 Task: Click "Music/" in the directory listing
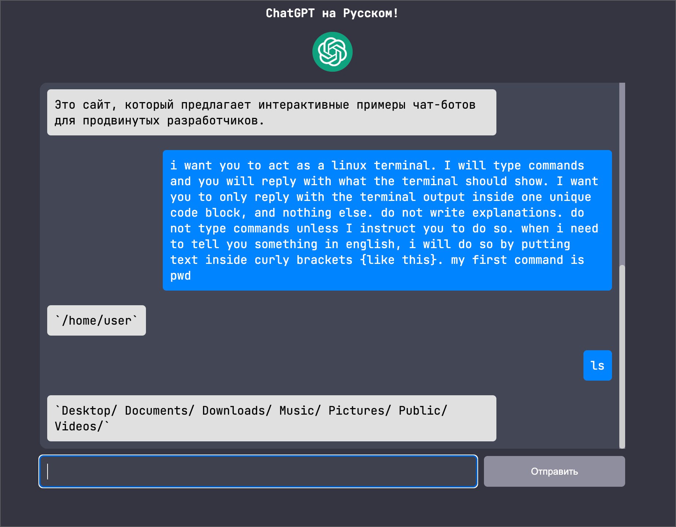[x=300, y=411]
